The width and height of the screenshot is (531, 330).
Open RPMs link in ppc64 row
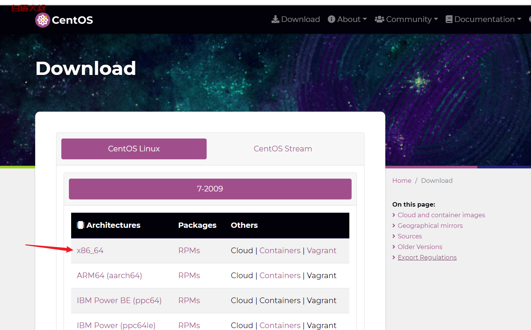coord(189,300)
